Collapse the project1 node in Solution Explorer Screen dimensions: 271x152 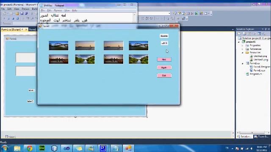click(239, 42)
